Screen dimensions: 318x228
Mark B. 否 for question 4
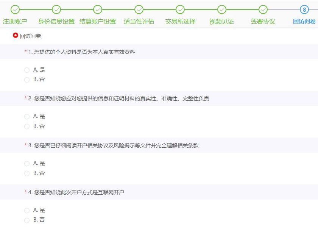click(27, 220)
